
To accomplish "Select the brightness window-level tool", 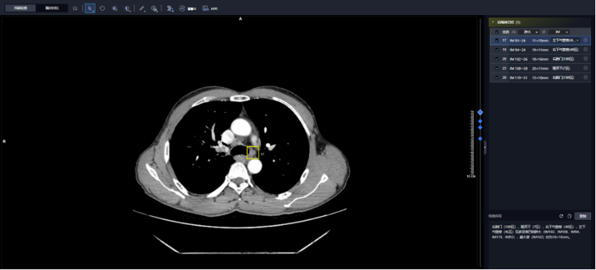I will coord(114,9).
